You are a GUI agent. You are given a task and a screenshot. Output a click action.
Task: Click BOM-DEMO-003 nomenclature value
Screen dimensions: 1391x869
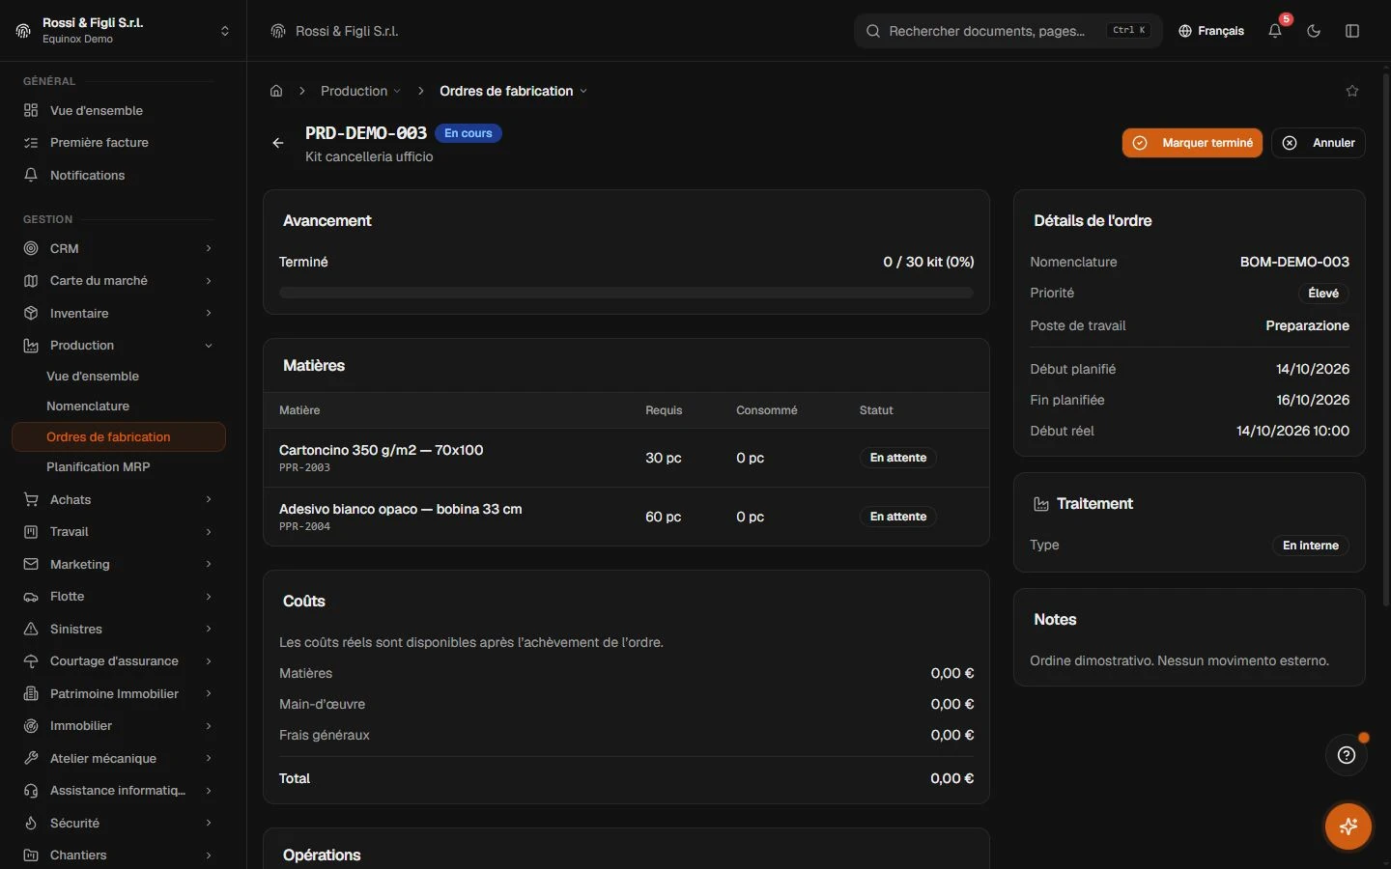point(1294,262)
